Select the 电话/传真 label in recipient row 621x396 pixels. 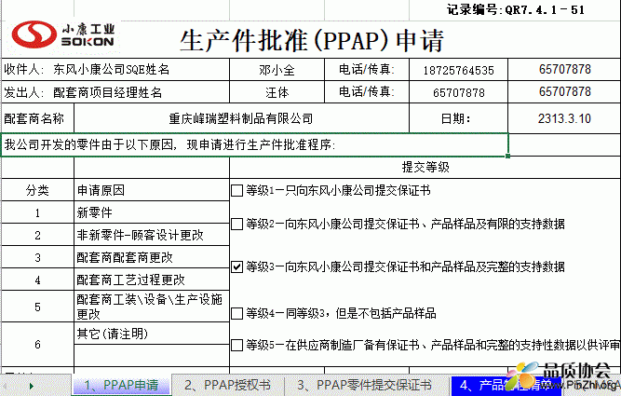(x=367, y=70)
